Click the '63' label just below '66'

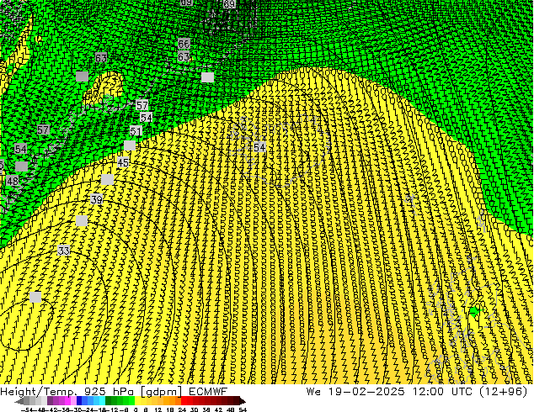184,56
